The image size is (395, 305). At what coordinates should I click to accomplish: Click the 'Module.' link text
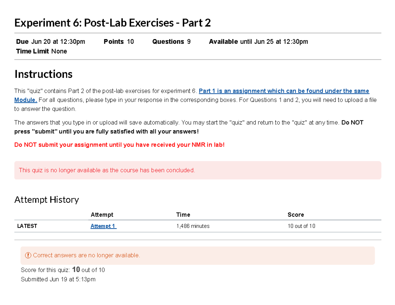(x=26, y=100)
